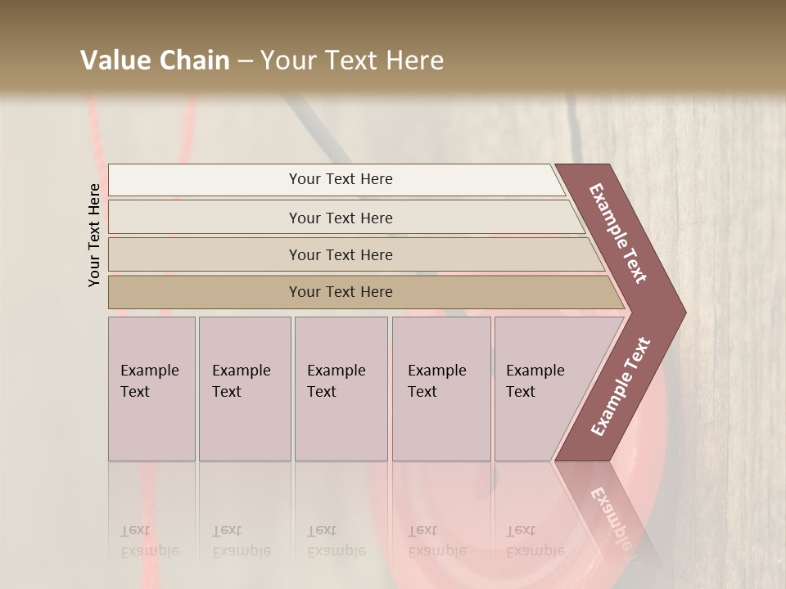The image size is (786, 589).
Task: Click the reflection below the middle box
Action: [337, 542]
